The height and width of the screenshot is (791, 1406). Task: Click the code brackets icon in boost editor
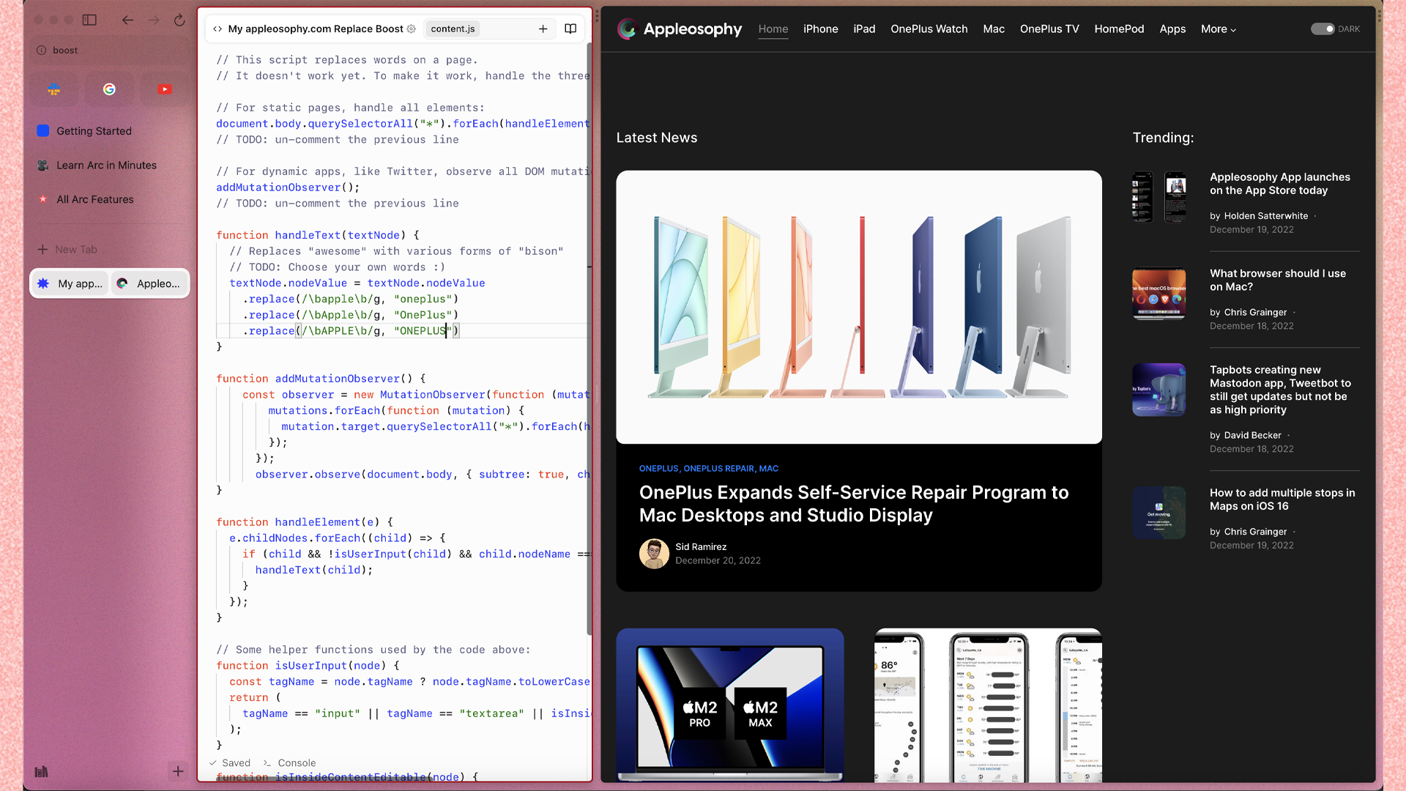217,29
